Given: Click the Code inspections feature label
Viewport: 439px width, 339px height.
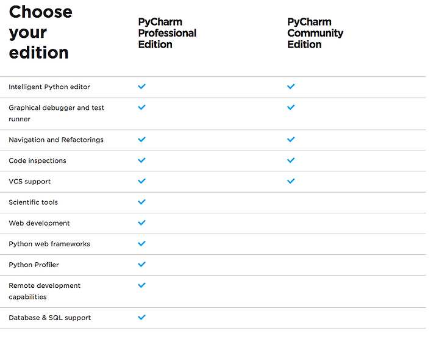Looking at the screenshot, I should coord(38,160).
